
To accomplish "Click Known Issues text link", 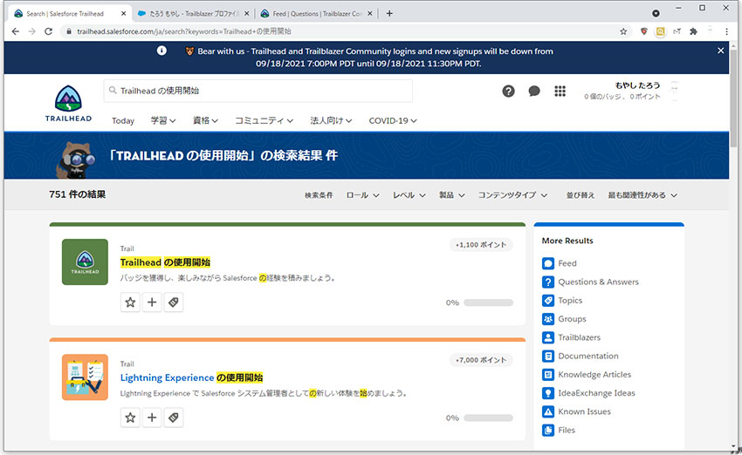I will pyautogui.click(x=584, y=411).
